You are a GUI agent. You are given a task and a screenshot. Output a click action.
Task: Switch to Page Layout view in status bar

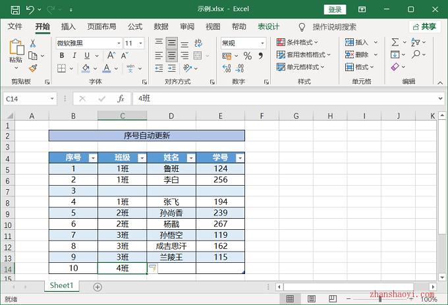click(x=312, y=298)
